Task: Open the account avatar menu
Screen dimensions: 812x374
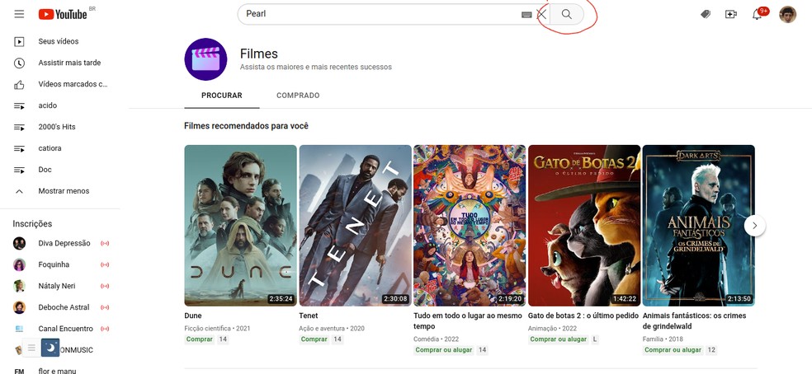Action: pos(788,15)
